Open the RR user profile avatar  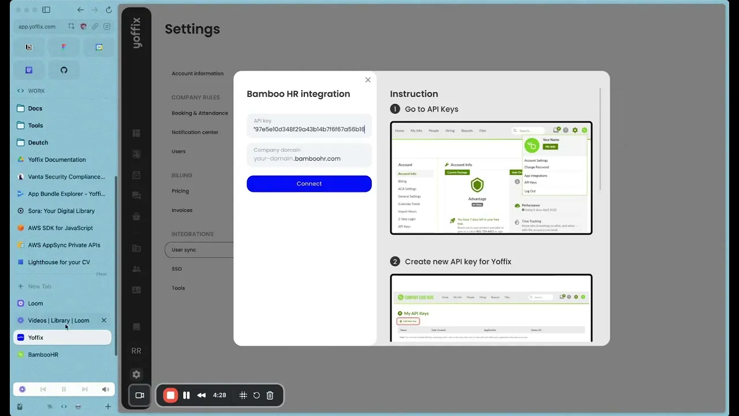click(x=136, y=351)
